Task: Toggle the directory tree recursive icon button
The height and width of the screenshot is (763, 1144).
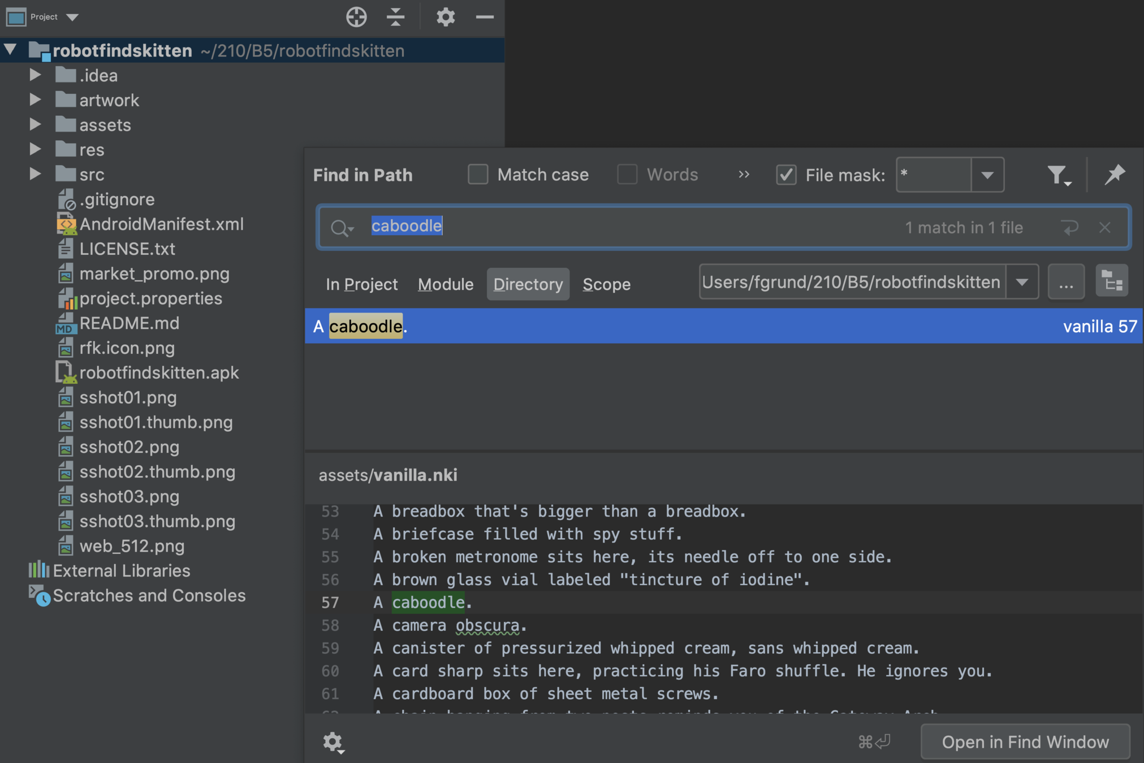Action: click(x=1111, y=281)
